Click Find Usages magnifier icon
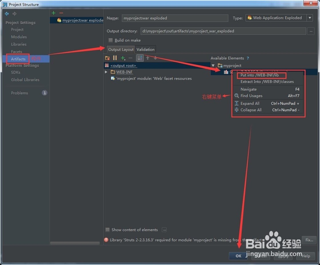This screenshot has width=320, height=265. (x=236, y=96)
